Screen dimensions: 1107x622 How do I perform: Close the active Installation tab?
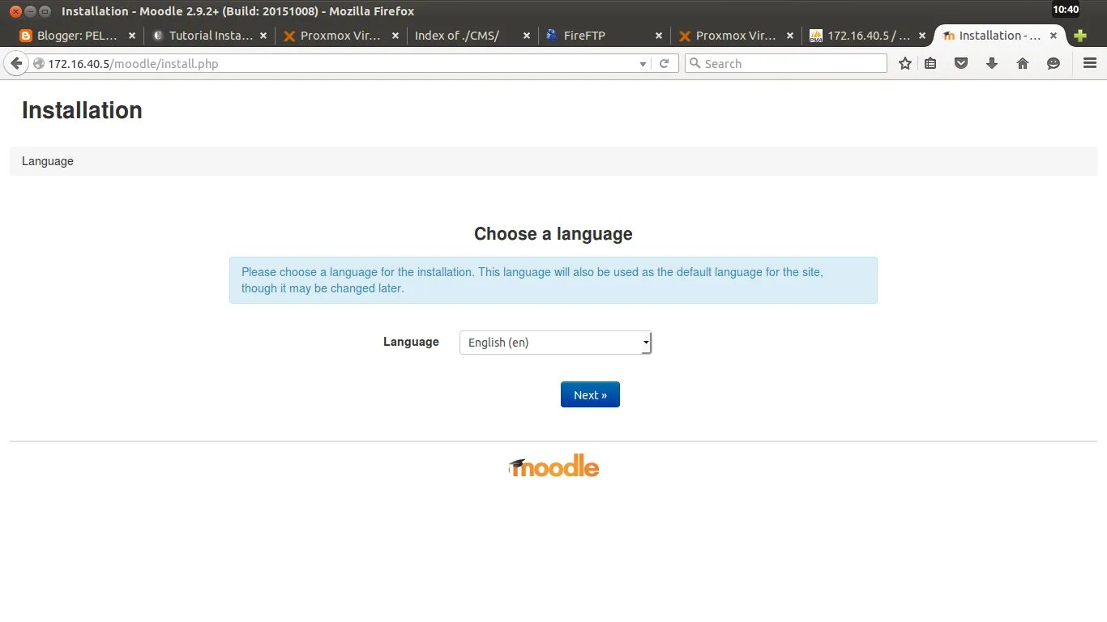pos(1054,36)
